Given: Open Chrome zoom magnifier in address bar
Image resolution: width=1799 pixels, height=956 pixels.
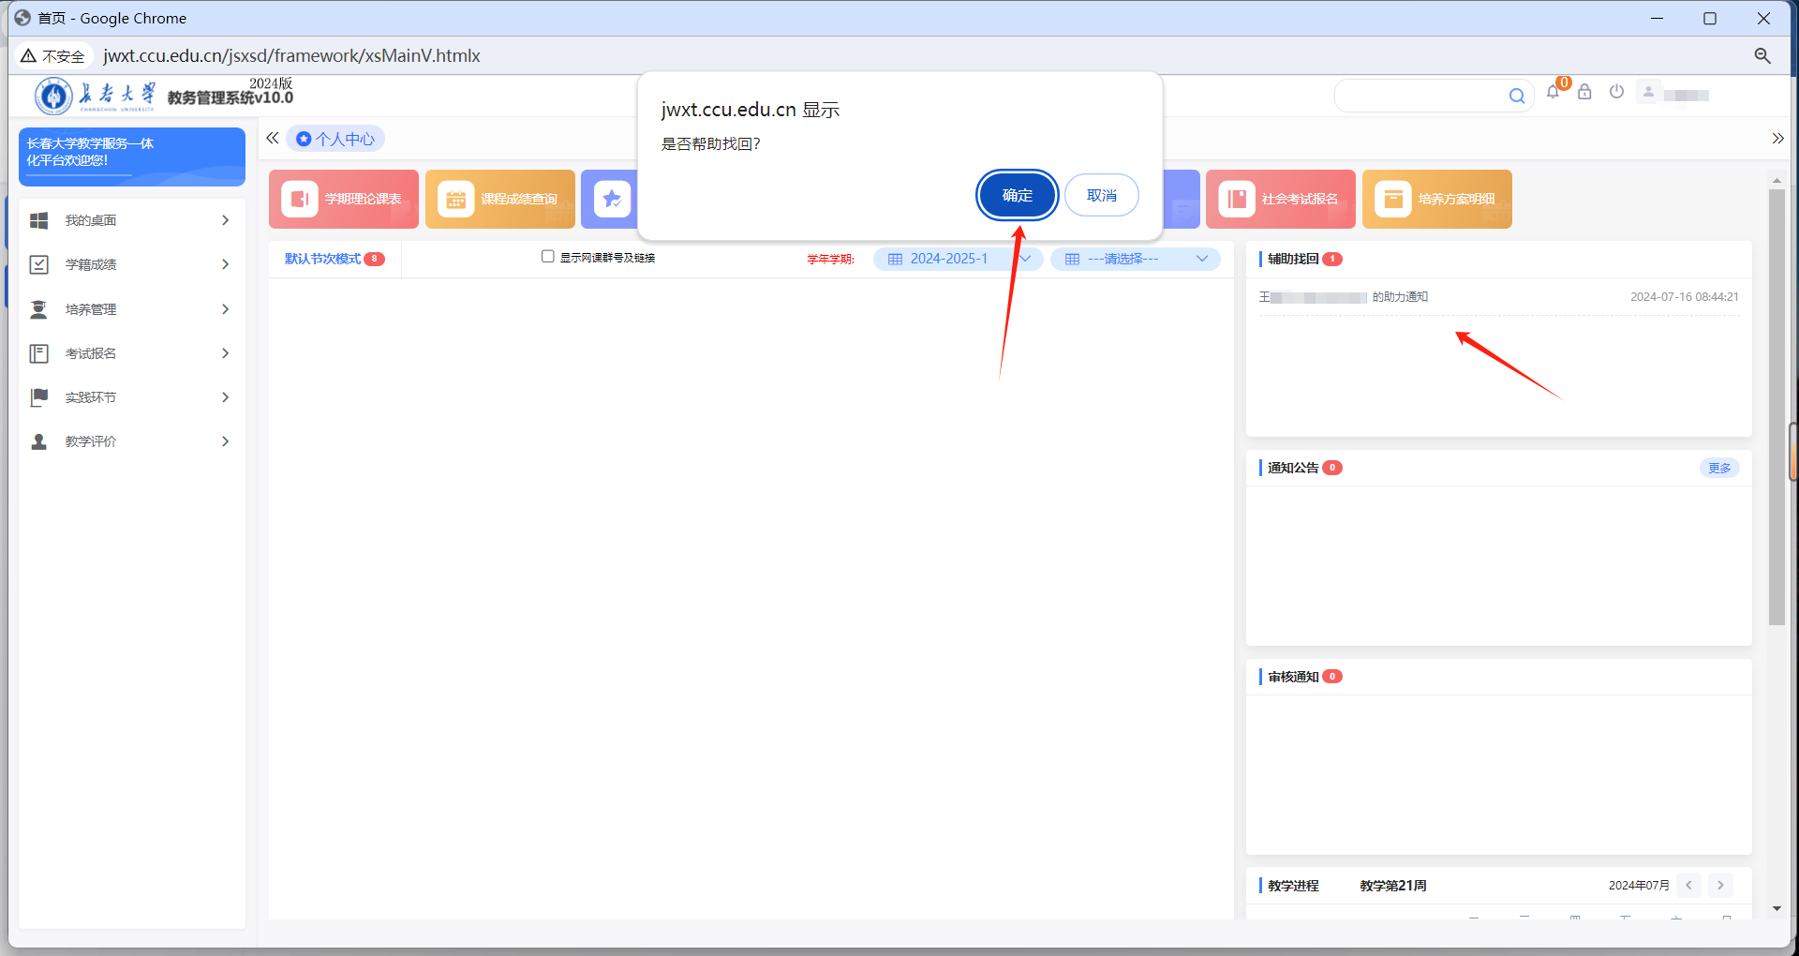Looking at the screenshot, I should 1762,56.
